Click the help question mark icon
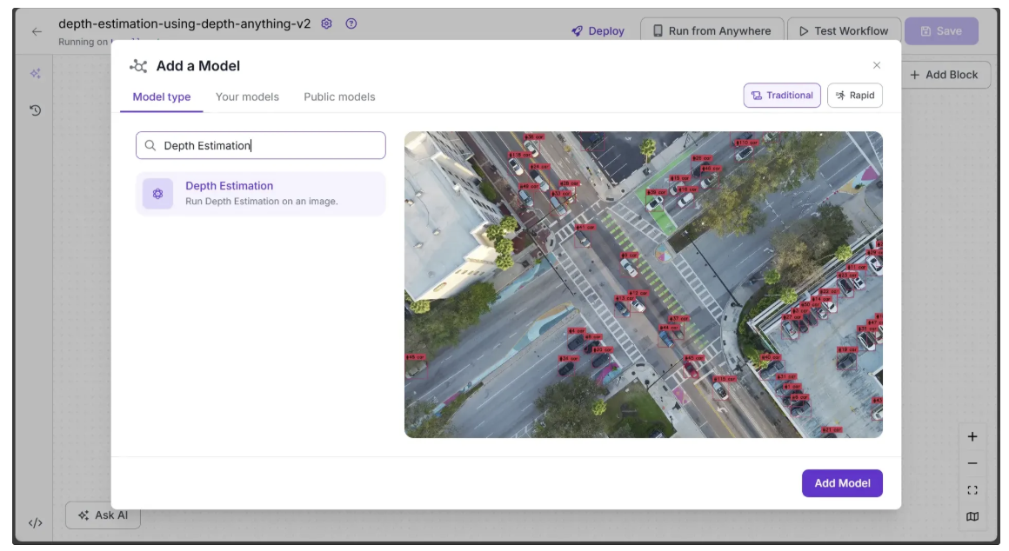 [x=351, y=24]
